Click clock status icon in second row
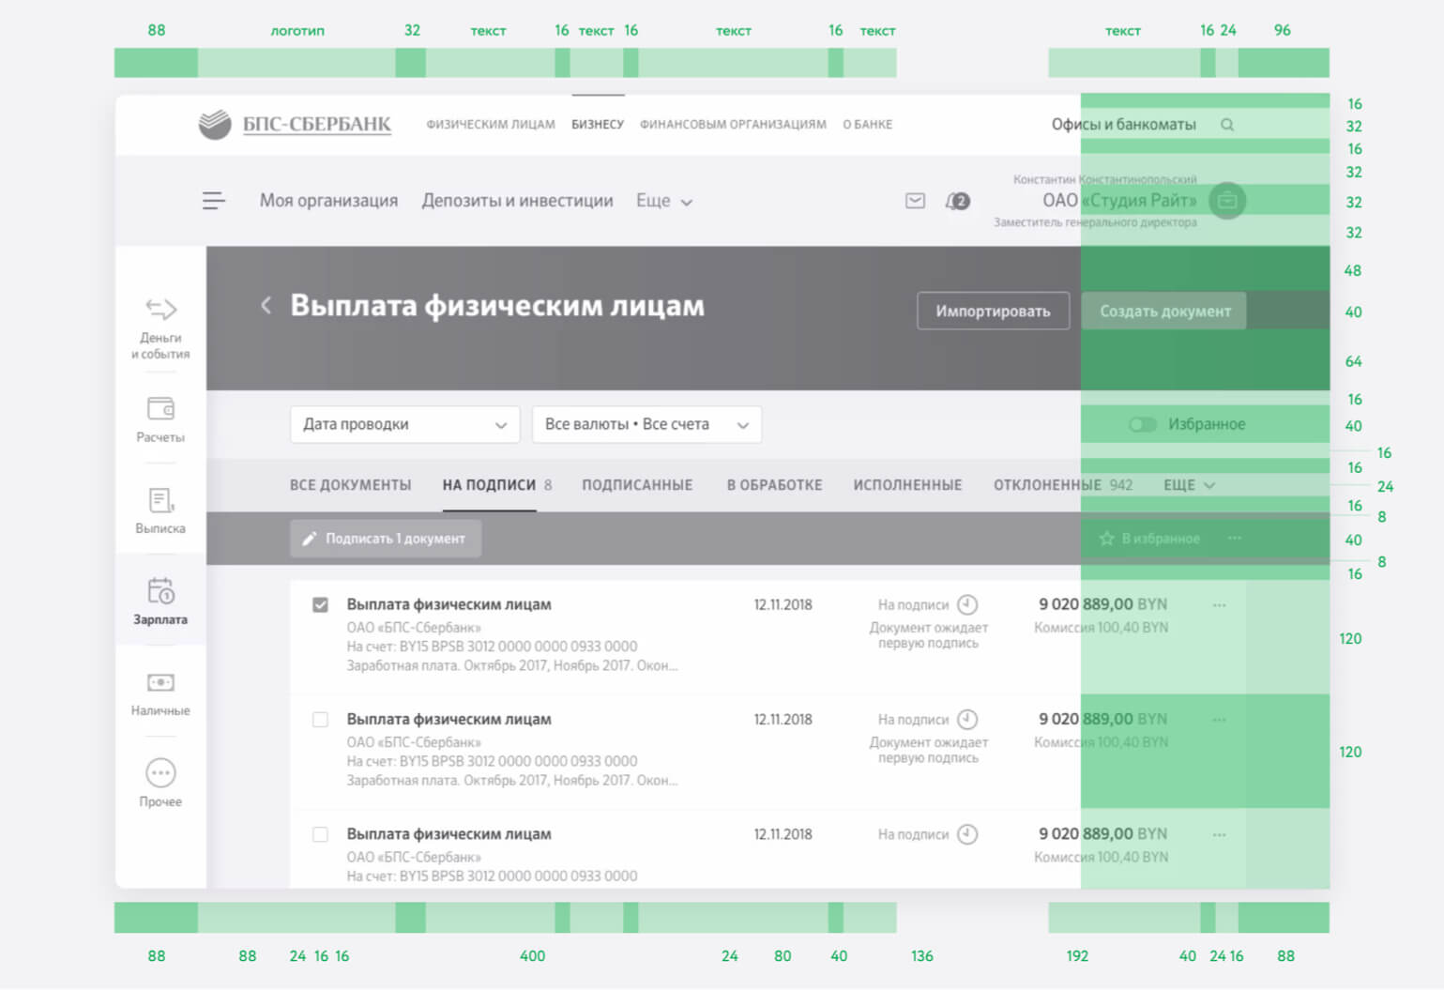Viewport: 1444px width, 990px height. 967,720
